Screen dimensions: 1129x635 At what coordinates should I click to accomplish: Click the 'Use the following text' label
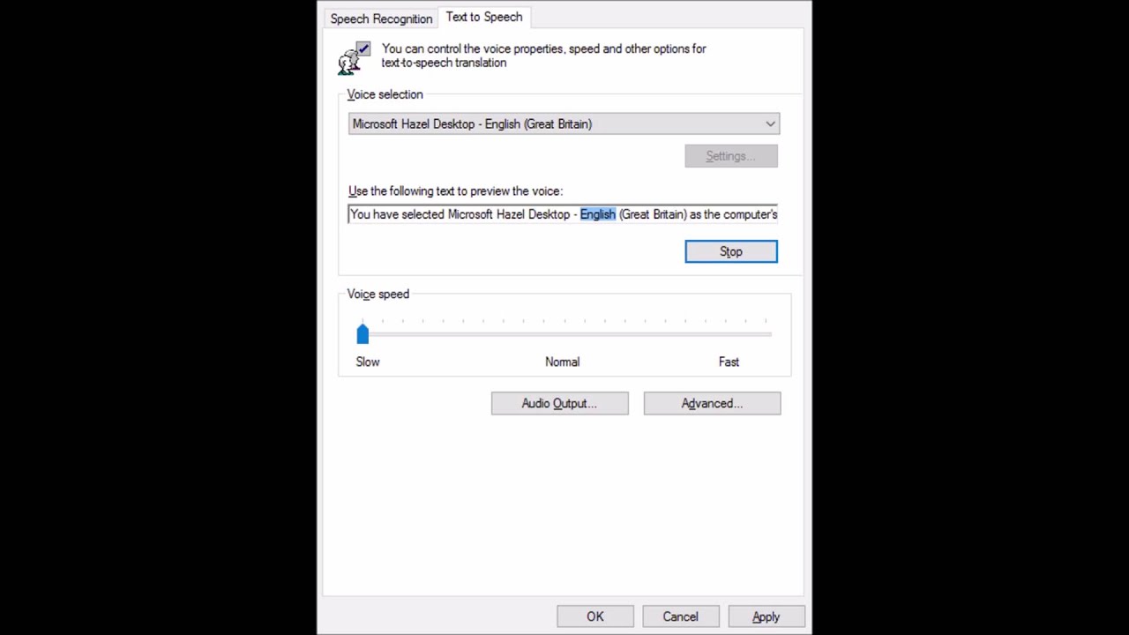455,190
